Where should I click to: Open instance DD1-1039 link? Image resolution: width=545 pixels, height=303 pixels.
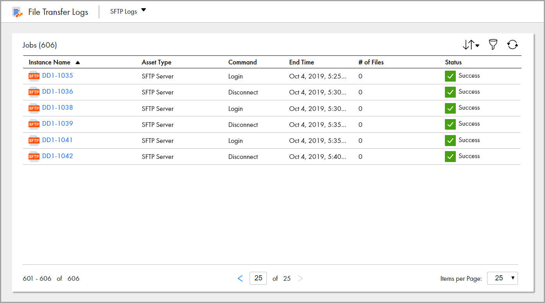pos(58,123)
